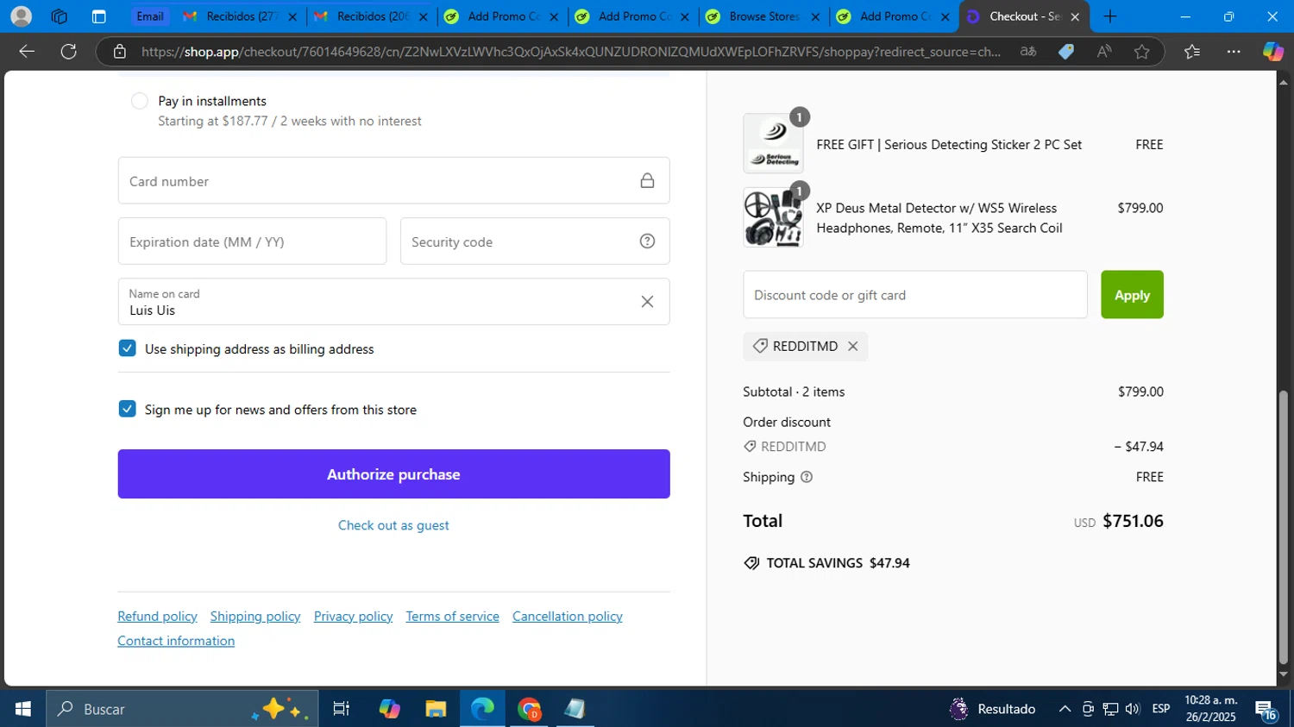Viewport: 1294px width, 727px height.
Task: Click the translate page icon
Action: [1028, 52]
